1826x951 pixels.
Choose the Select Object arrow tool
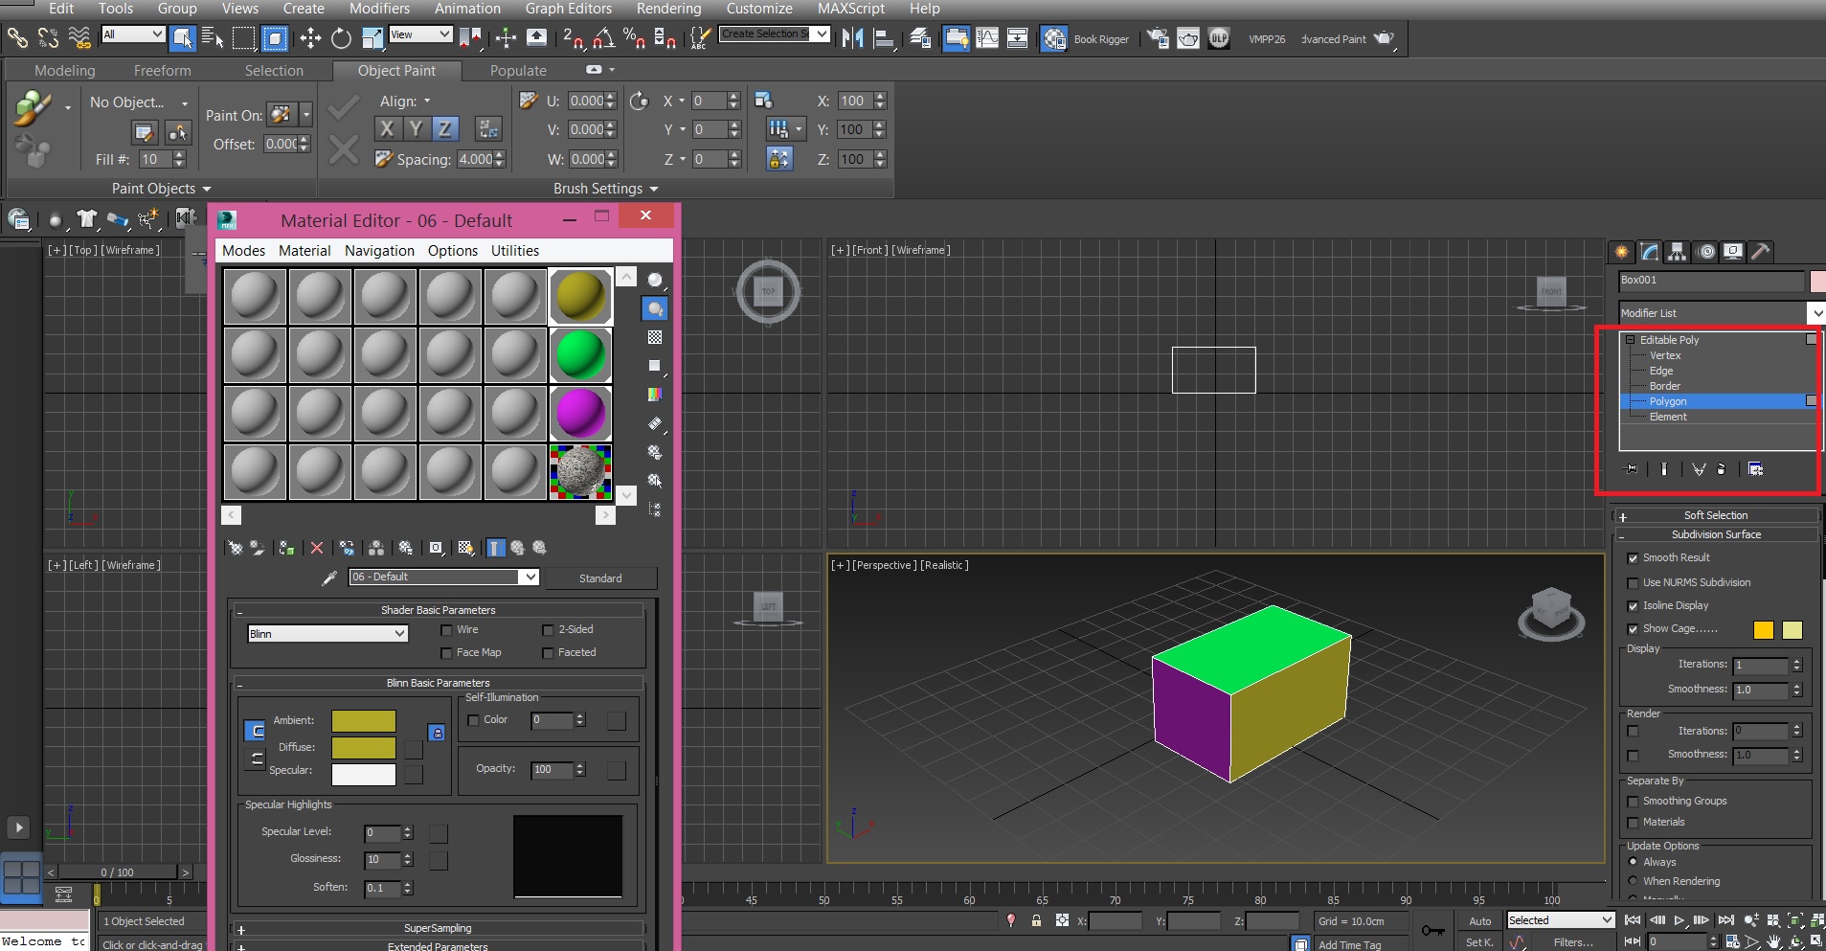pos(182,38)
